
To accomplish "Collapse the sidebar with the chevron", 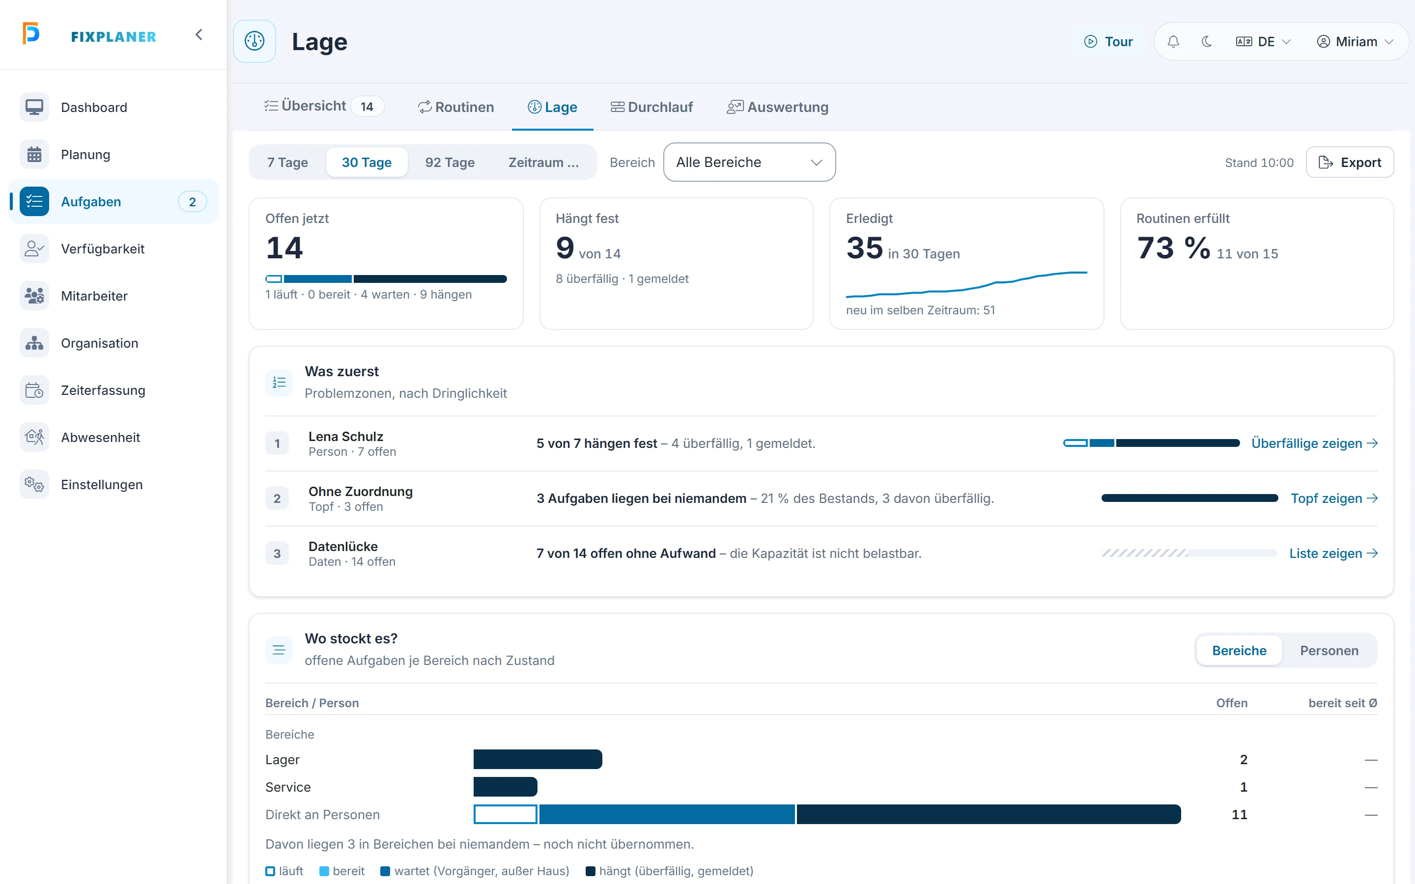I will [199, 34].
